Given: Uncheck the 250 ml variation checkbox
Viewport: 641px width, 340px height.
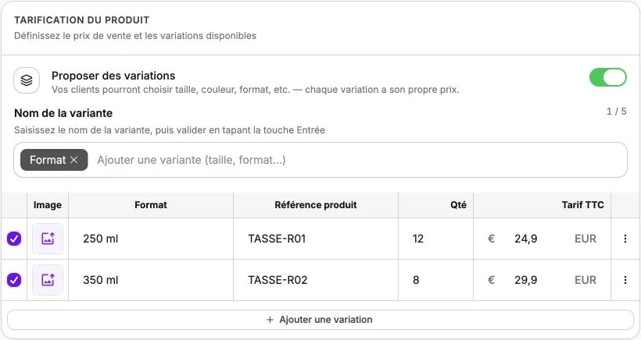Looking at the screenshot, I should [14, 239].
